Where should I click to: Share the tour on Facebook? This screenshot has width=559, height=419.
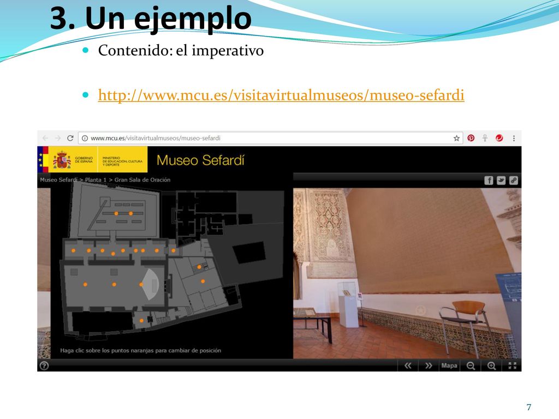coord(489,181)
